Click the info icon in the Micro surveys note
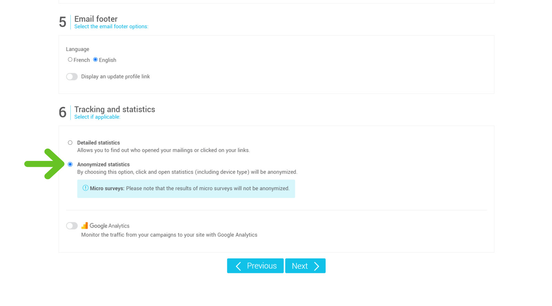 coord(85,188)
